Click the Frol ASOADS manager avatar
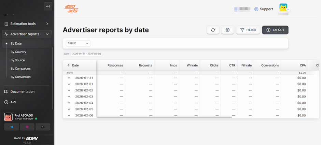The width and height of the screenshot is (321, 145). point(9,117)
